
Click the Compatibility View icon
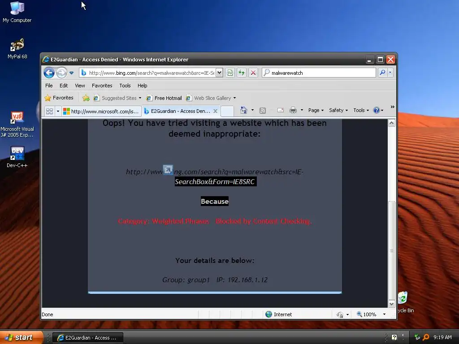(230, 73)
